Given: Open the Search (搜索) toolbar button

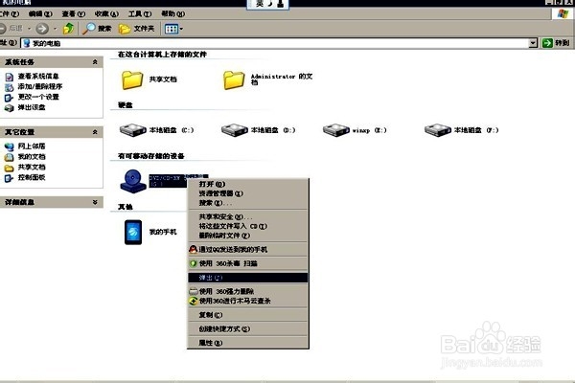Looking at the screenshot, I should click(x=97, y=29).
